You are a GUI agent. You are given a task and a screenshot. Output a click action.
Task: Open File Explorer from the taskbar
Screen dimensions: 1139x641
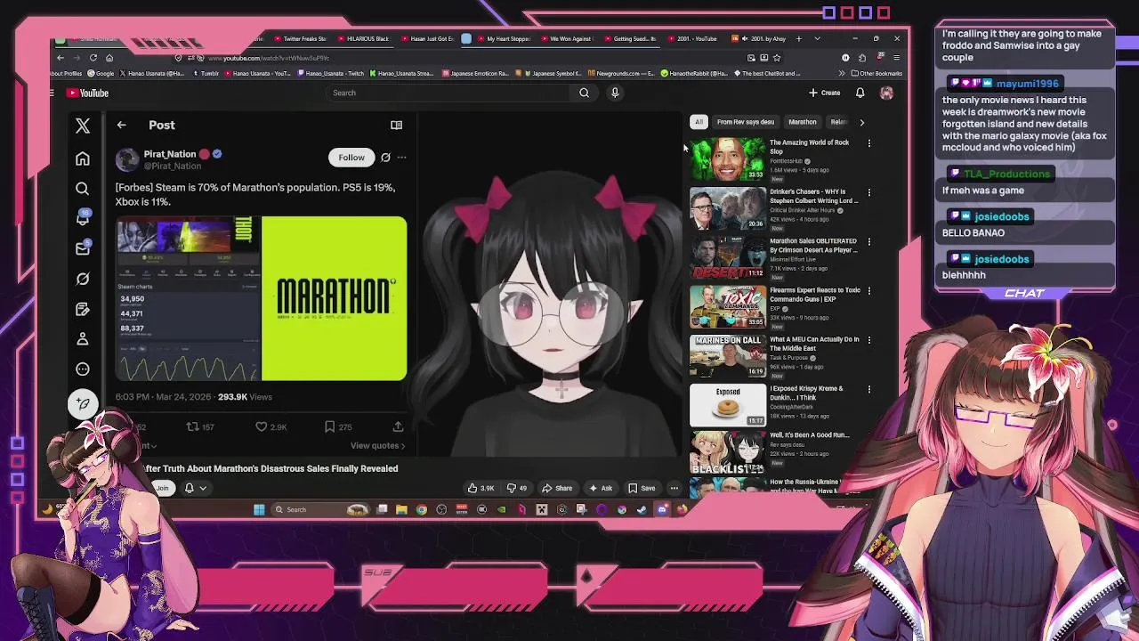[401, 509]
